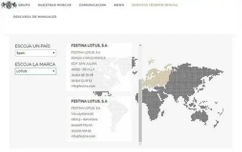The height and width of the screenshot is (152, 242).
Task: Click the Festina Lotus Barcelona card heading
Action: (x=89, y=101)
